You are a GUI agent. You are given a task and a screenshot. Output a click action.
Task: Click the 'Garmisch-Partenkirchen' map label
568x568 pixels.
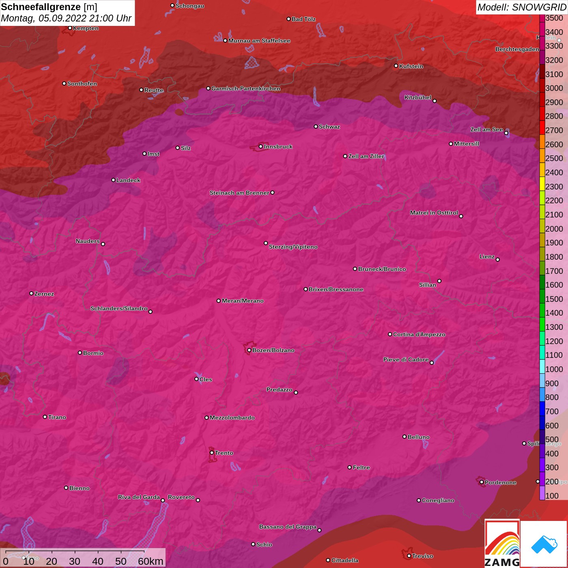coord(246,88)
